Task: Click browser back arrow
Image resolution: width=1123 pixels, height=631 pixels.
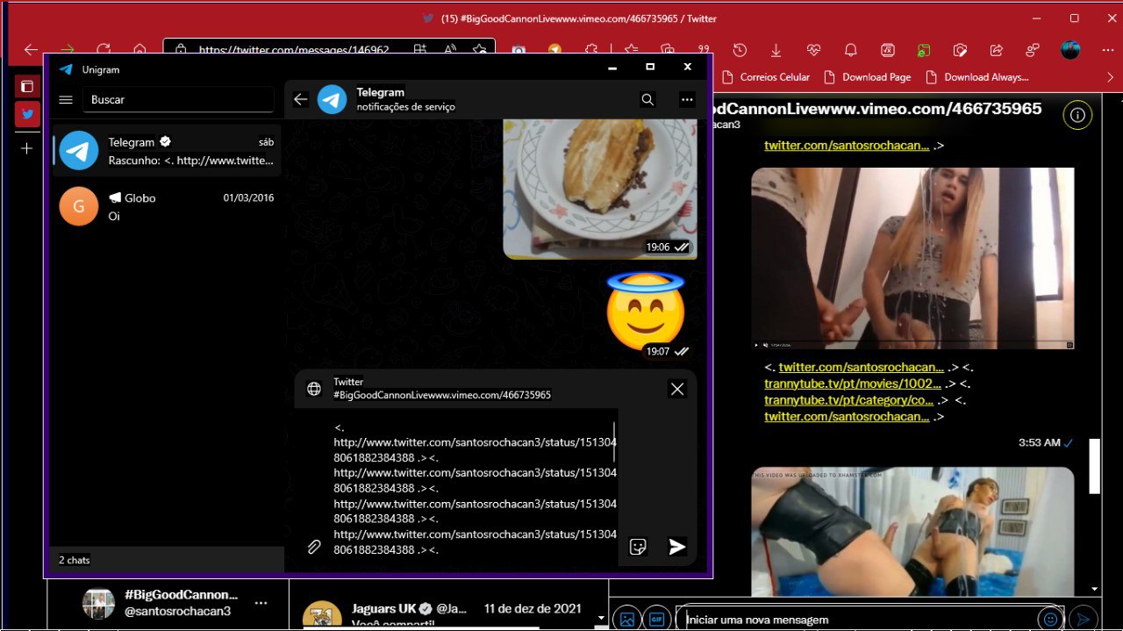Action: coord(31,50)
